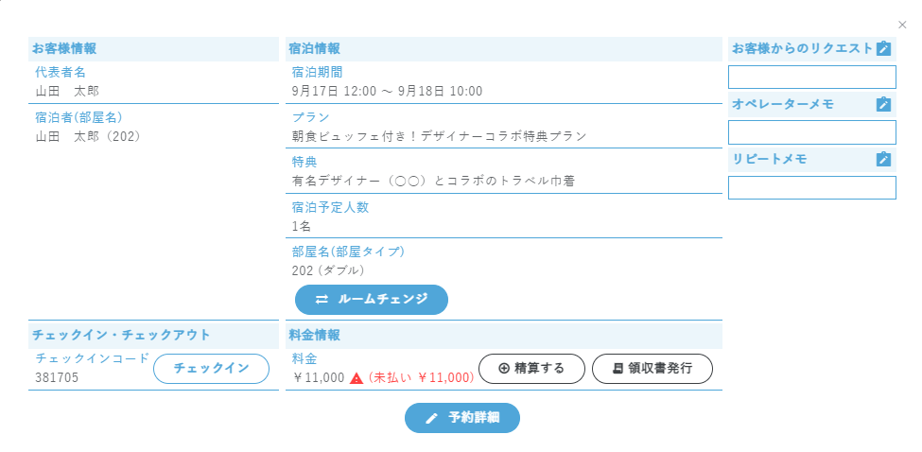Screen dimensions: 922x452
Task: Edit the お客様からのリクエスト memo icon
Action: coord(883,48)
